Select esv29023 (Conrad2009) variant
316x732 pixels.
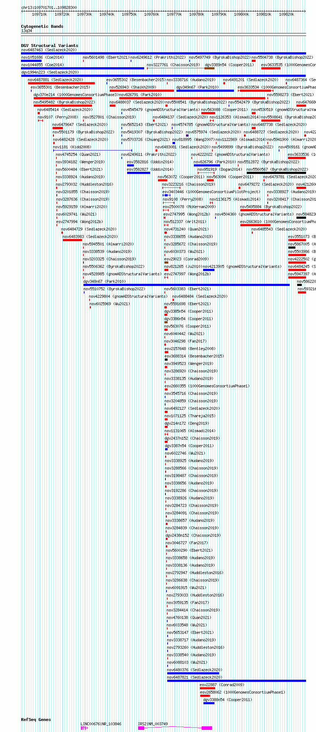[186, 259]
